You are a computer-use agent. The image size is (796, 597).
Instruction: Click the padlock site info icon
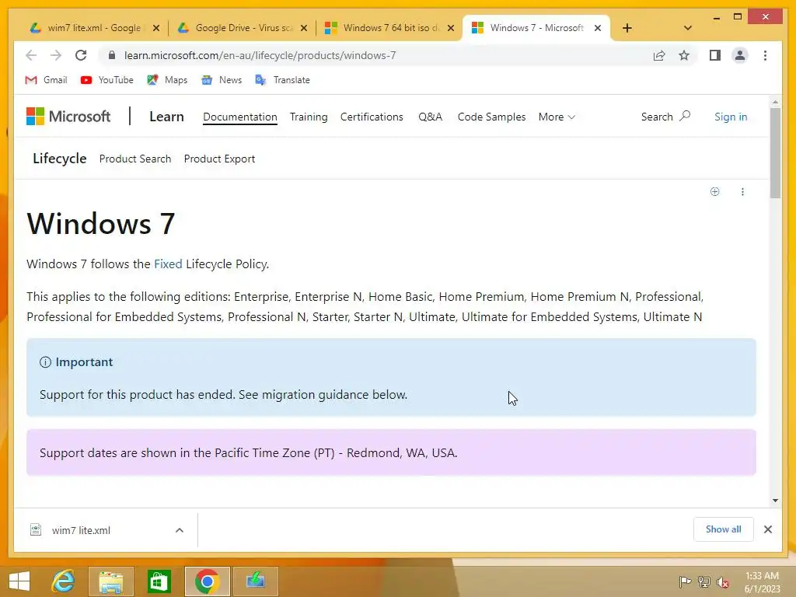(x=112, y=55)
